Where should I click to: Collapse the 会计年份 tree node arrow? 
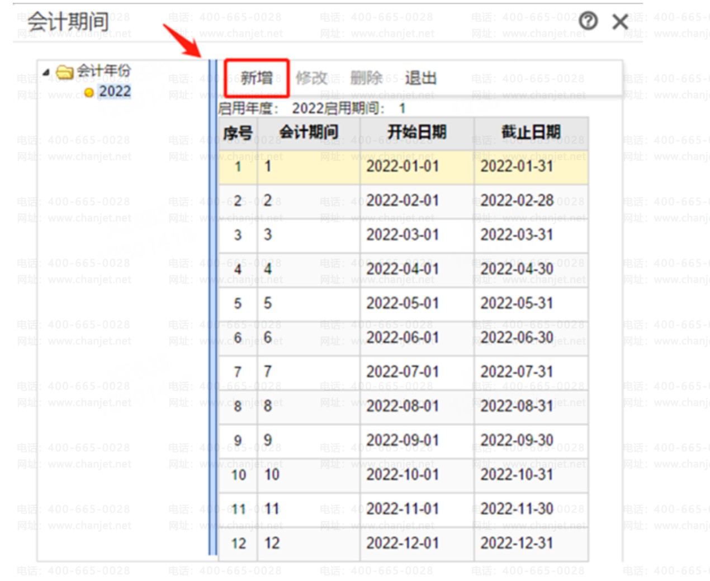point(46,72)
